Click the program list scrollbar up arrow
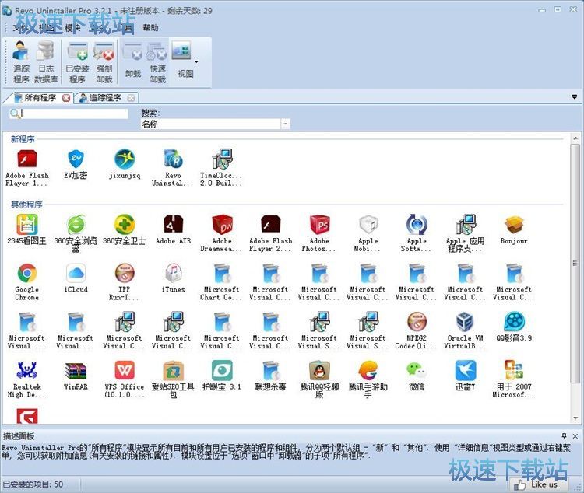Viewport: 584px width, 493px height. [575, 138]
